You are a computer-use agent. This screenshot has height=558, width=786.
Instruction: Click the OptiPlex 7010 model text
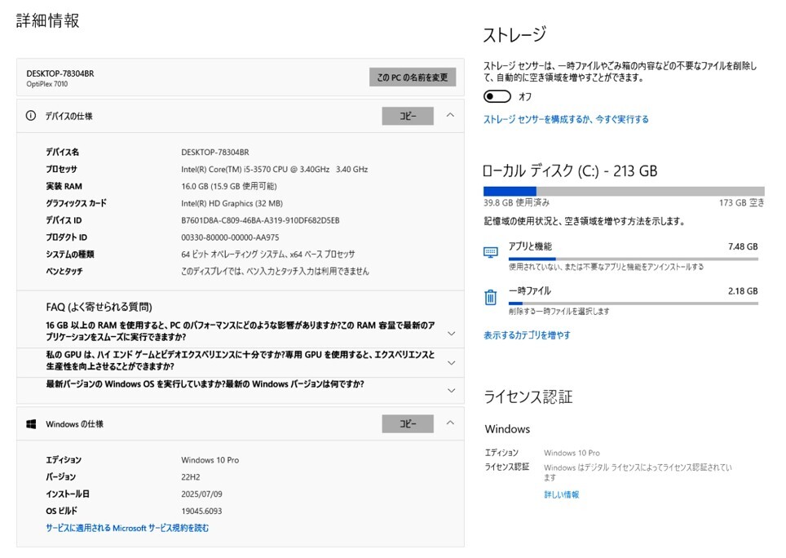point(47,84)
